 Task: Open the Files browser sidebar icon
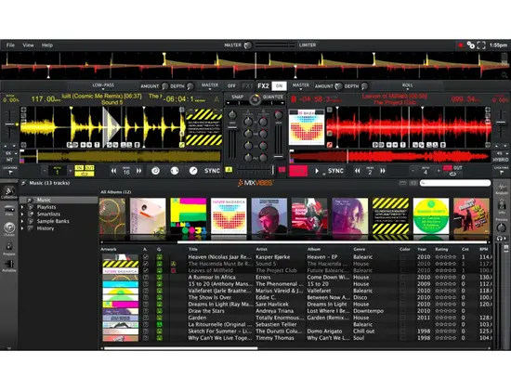9,210
